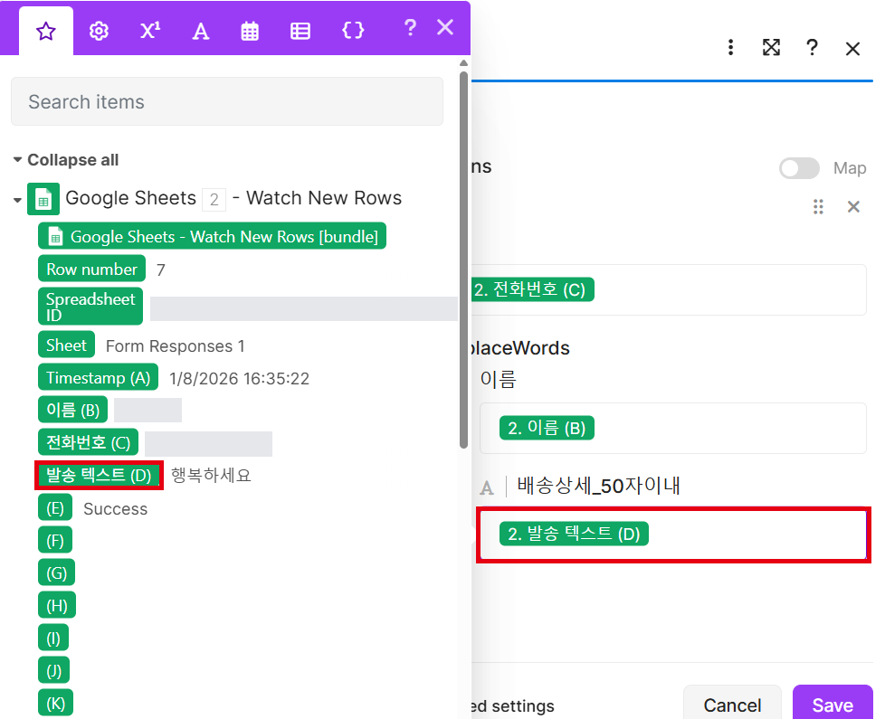Insert the (E) column variable

coord(55,508)
